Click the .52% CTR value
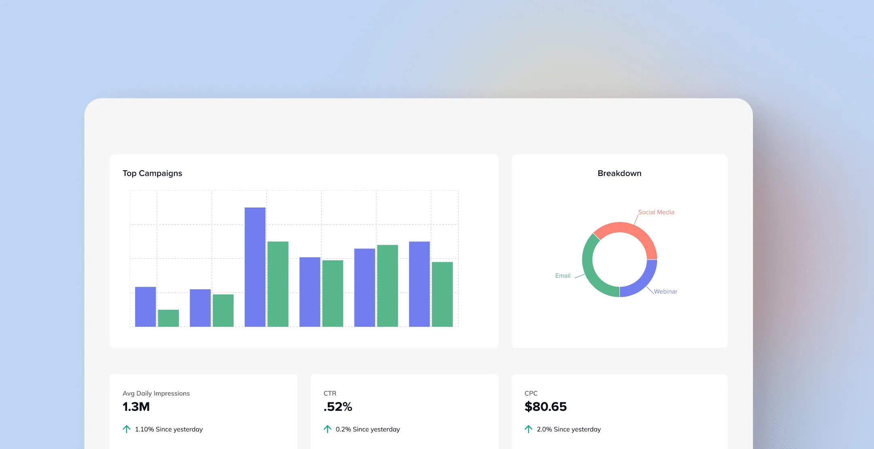This screenshot has height=449, width=874. click(x=338, y=407)
